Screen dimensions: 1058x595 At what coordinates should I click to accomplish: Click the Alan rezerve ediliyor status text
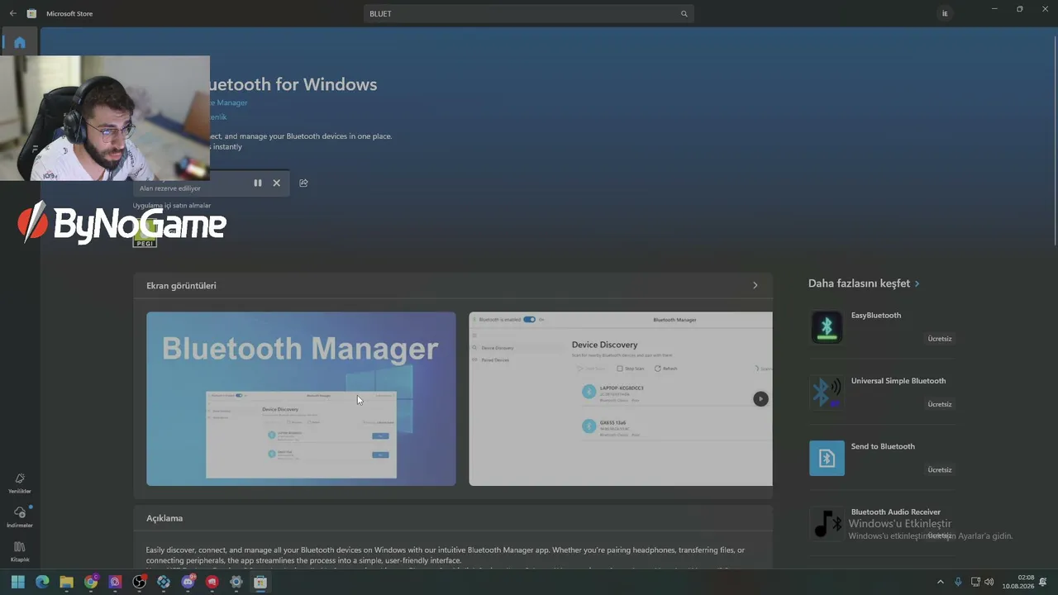point(170,188)
